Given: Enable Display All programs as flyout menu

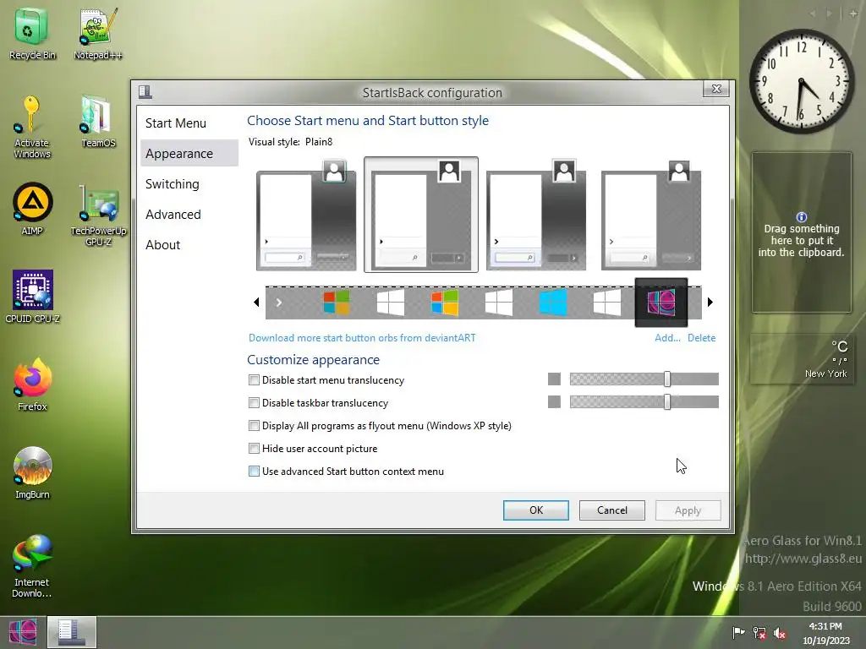Looking at the screenshot, I should [254, 426].
